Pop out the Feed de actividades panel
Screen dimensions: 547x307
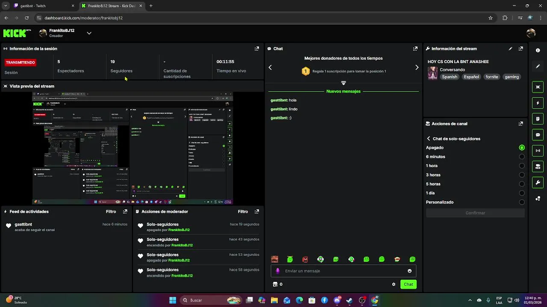(x=125, y=211)
